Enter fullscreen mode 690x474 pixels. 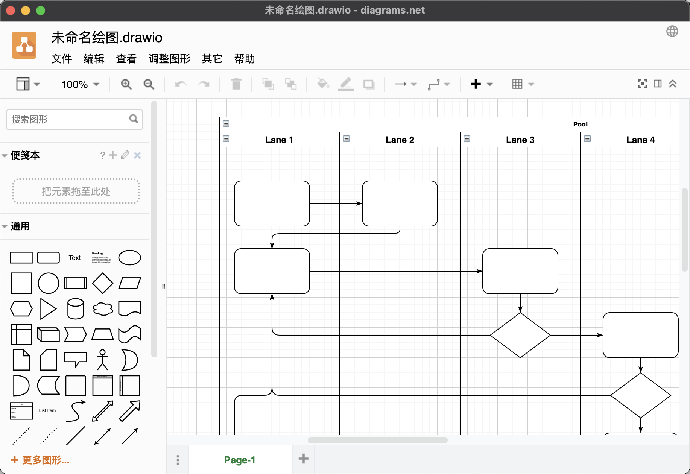click(x=643, y=84)
